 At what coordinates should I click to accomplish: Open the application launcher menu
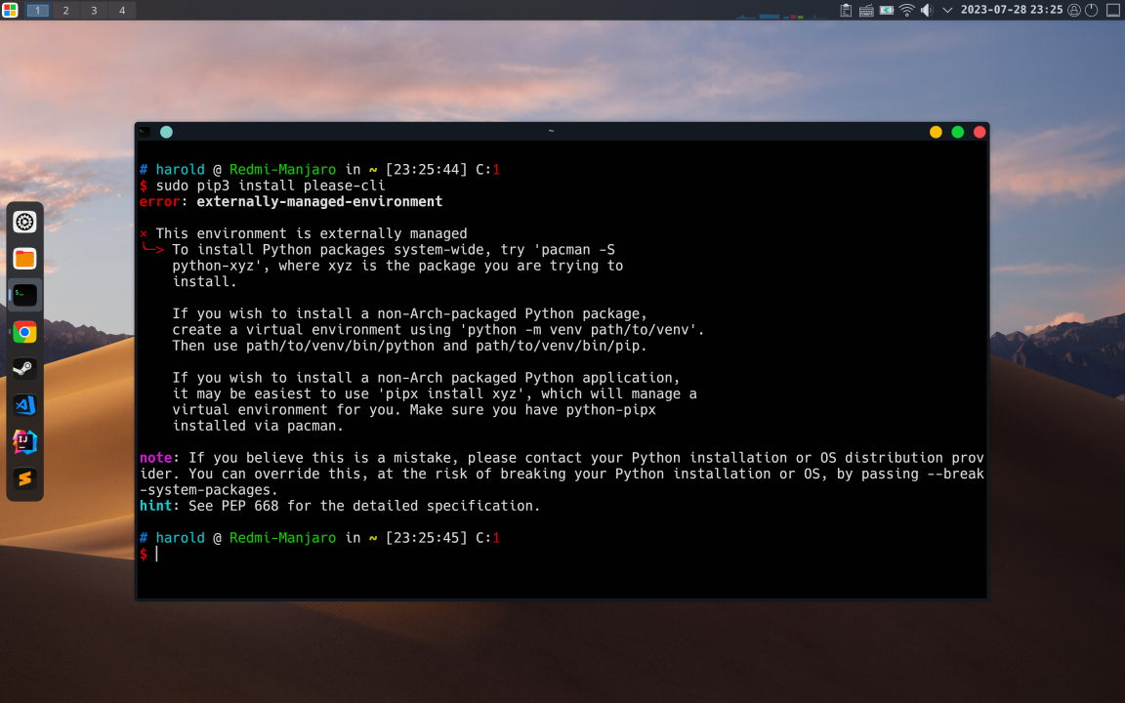(x=10, y=10)
